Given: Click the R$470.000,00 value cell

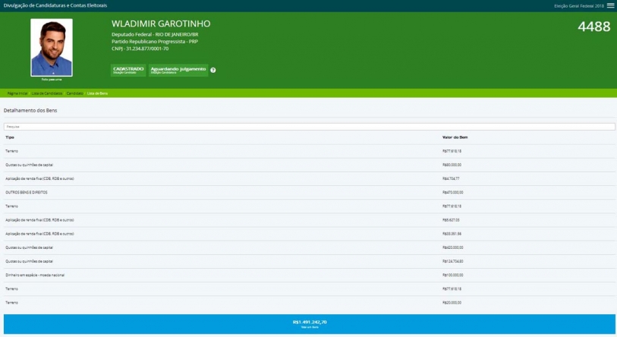Looking at the screenshot, I should click(x=453, y=192).
